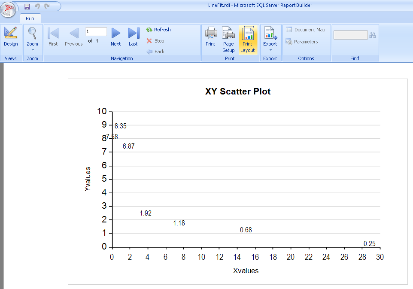Toggle Print Layout mode
Image resolution: width=413 pixels, height=289 pixels.
248,40
